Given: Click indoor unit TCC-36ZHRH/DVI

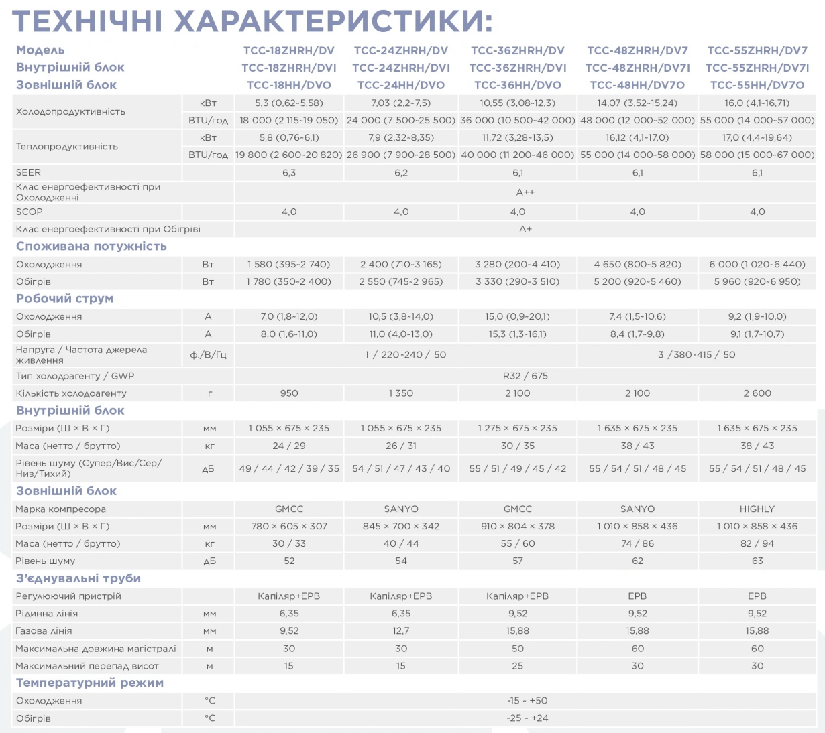Looking at the screenshot, I should click(518, 68).
